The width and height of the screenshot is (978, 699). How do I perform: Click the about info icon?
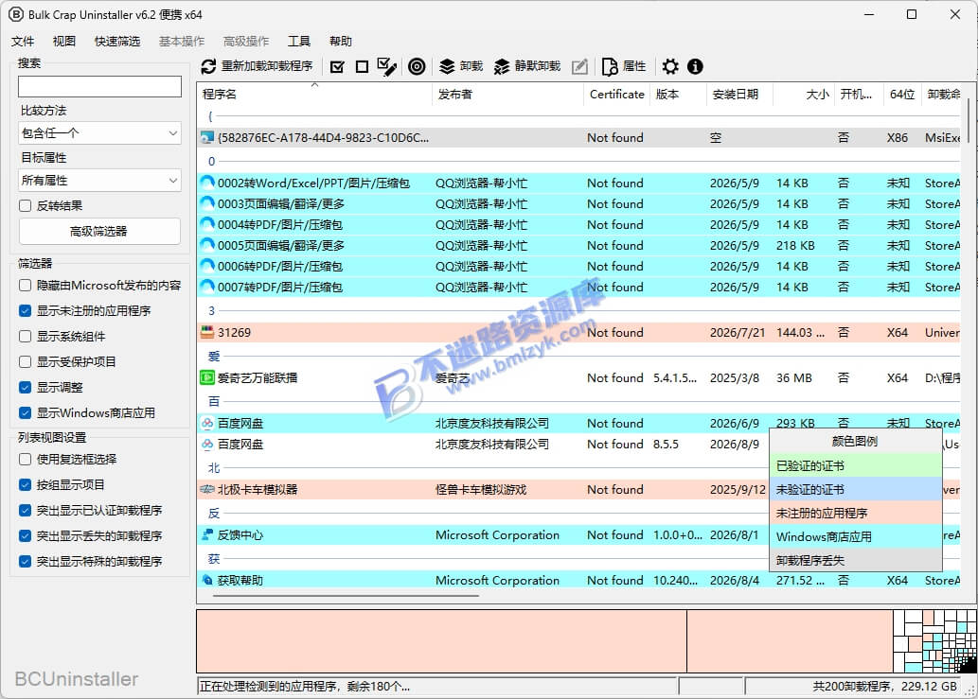[x=695, y=66]
